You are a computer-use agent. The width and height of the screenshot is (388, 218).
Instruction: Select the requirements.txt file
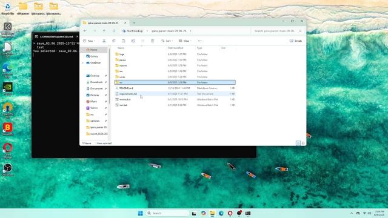[175, 94]
